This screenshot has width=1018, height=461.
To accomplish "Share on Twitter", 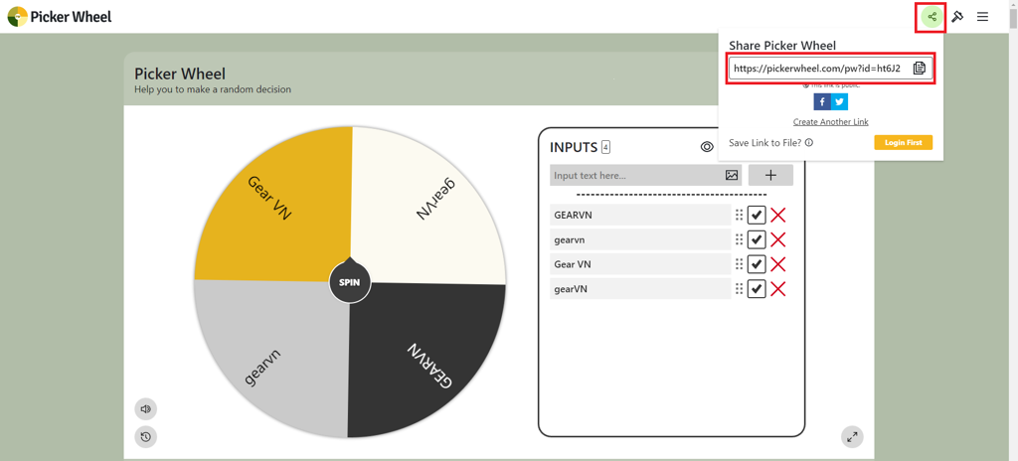I will pos(839,102).
